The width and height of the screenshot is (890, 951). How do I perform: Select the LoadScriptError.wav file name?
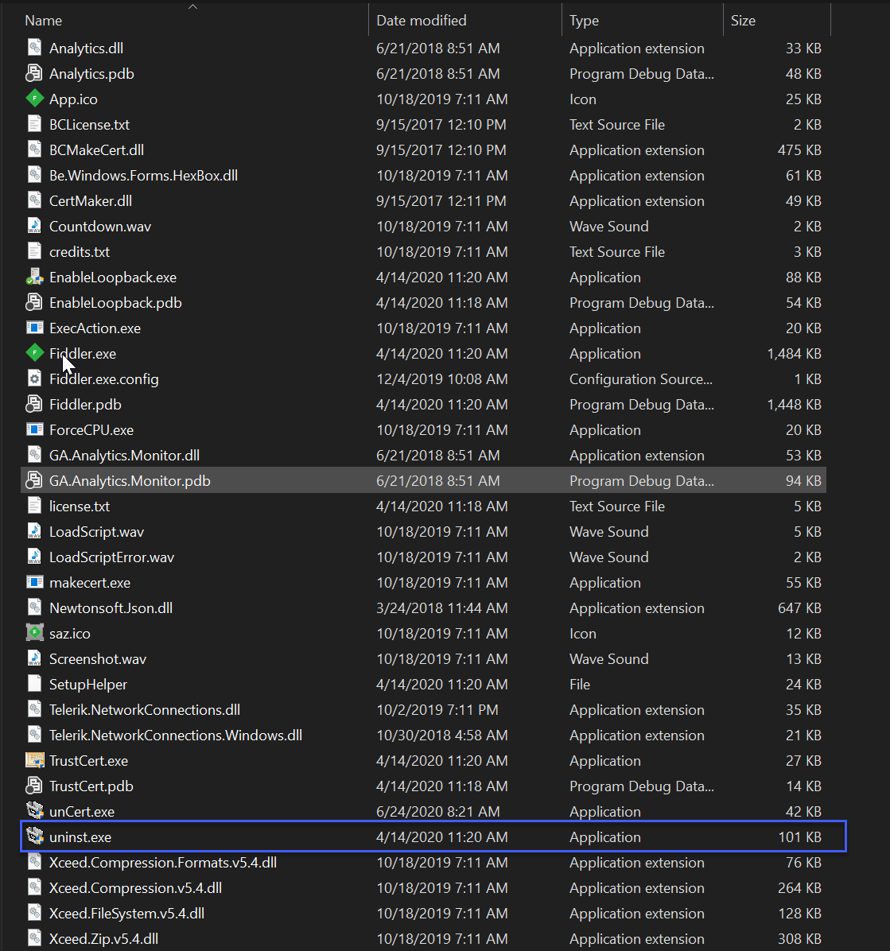click(111, 557)
